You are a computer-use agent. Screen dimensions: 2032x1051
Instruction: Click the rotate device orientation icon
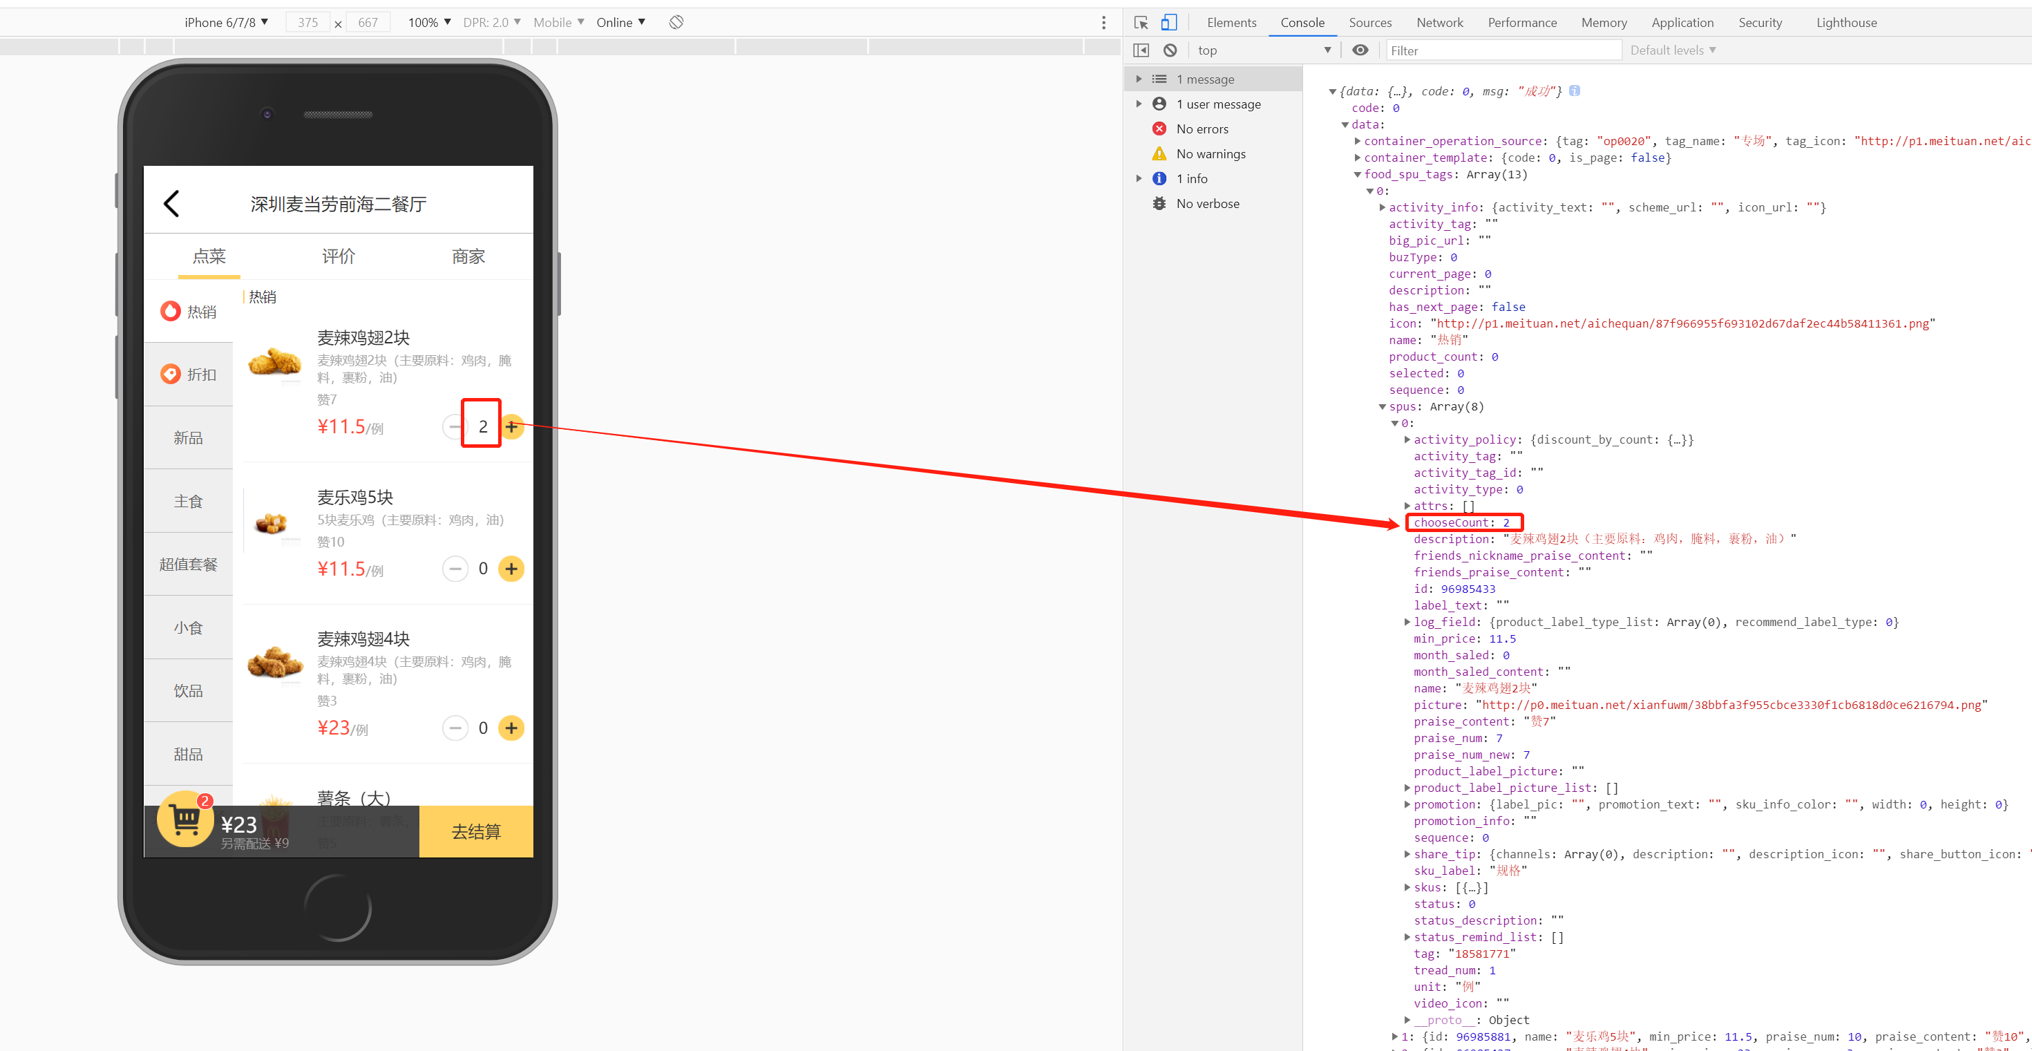pyautogui.click(x=676, y=22)
